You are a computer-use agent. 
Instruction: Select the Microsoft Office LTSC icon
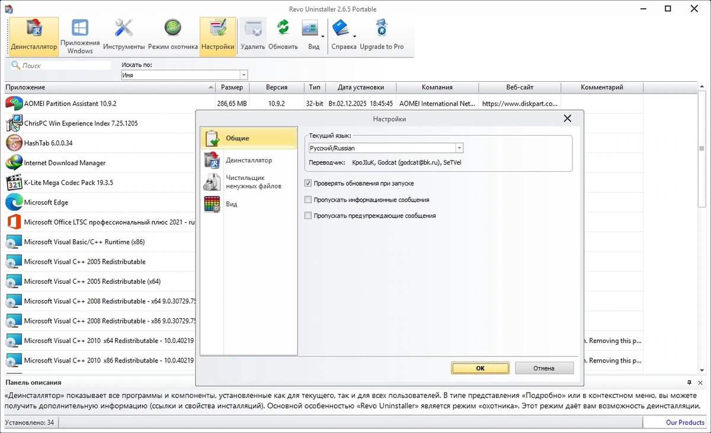pos(14,222)
